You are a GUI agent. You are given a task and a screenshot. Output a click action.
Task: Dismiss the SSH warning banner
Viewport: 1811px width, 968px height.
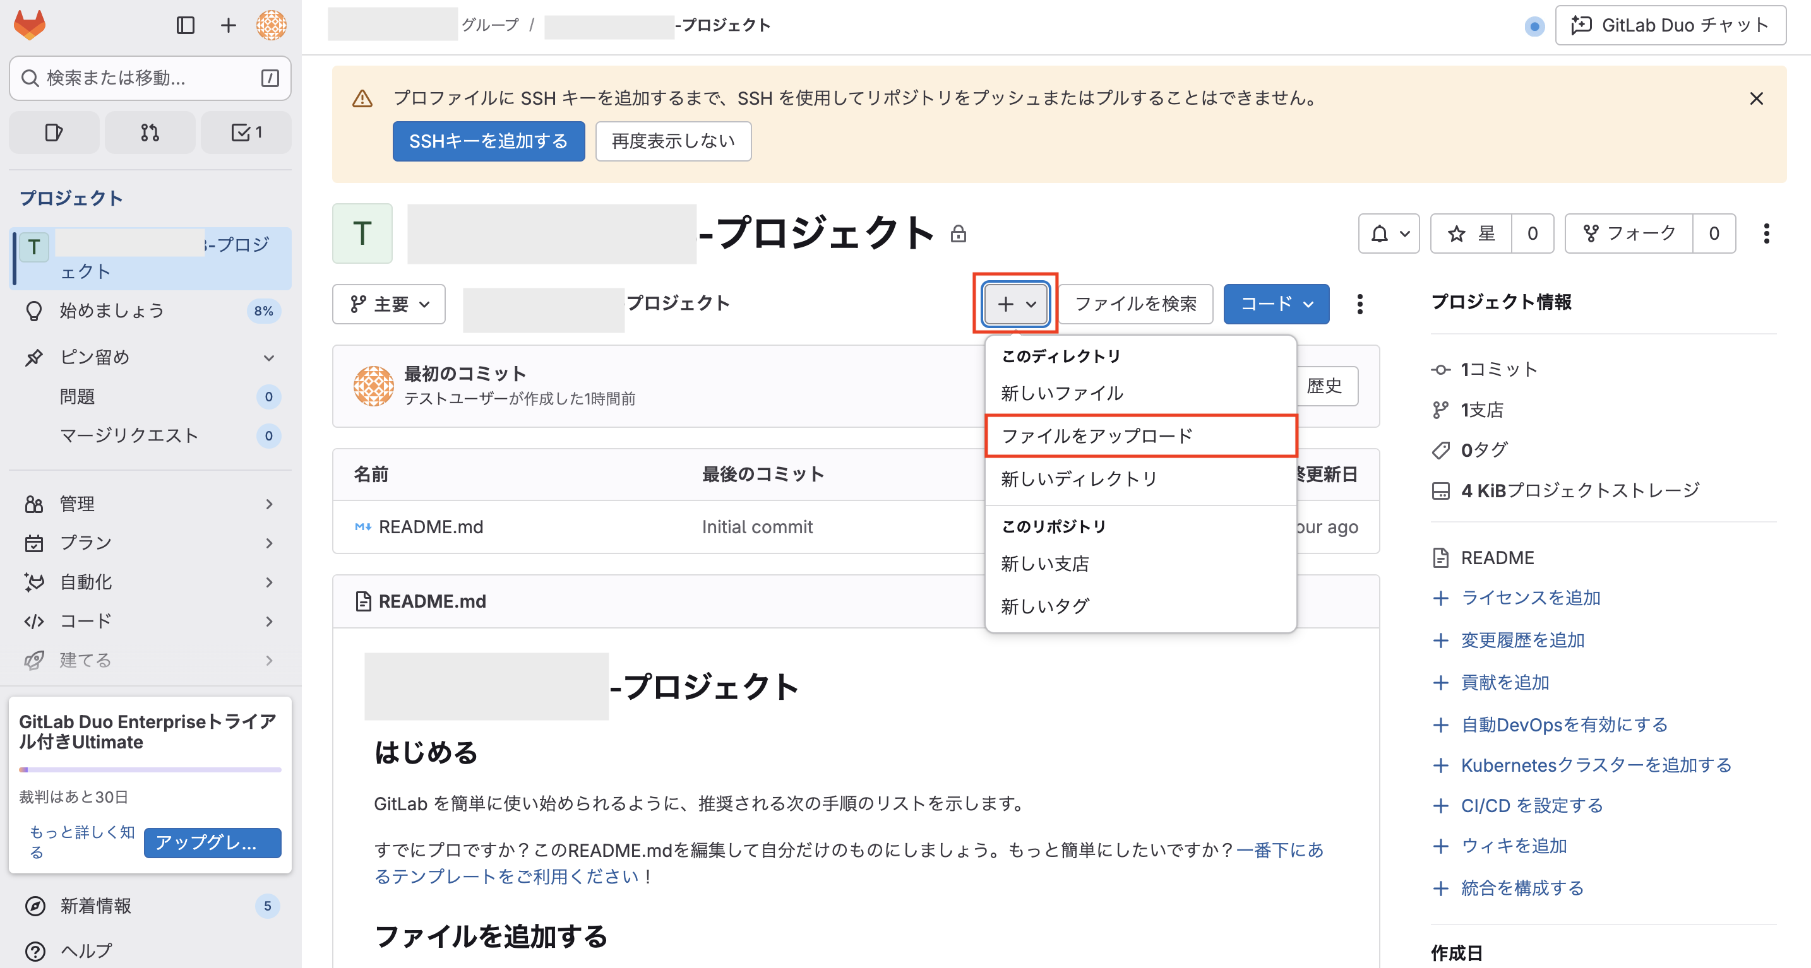click(x=1756, y=98)
